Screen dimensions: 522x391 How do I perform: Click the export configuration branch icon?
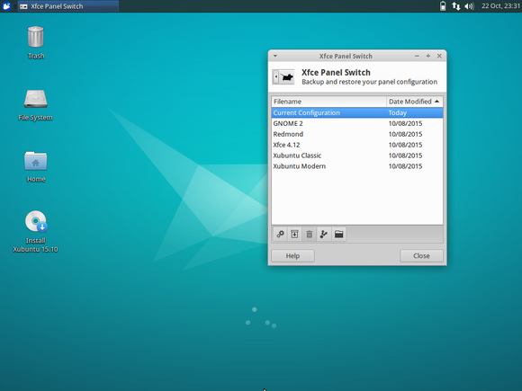(x=324, y=235)
